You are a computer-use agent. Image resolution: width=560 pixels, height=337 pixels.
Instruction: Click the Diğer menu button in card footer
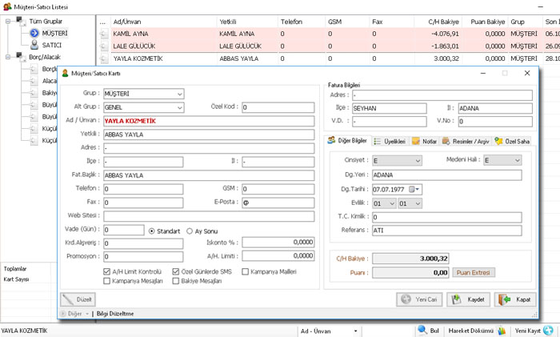click(74, 314)
